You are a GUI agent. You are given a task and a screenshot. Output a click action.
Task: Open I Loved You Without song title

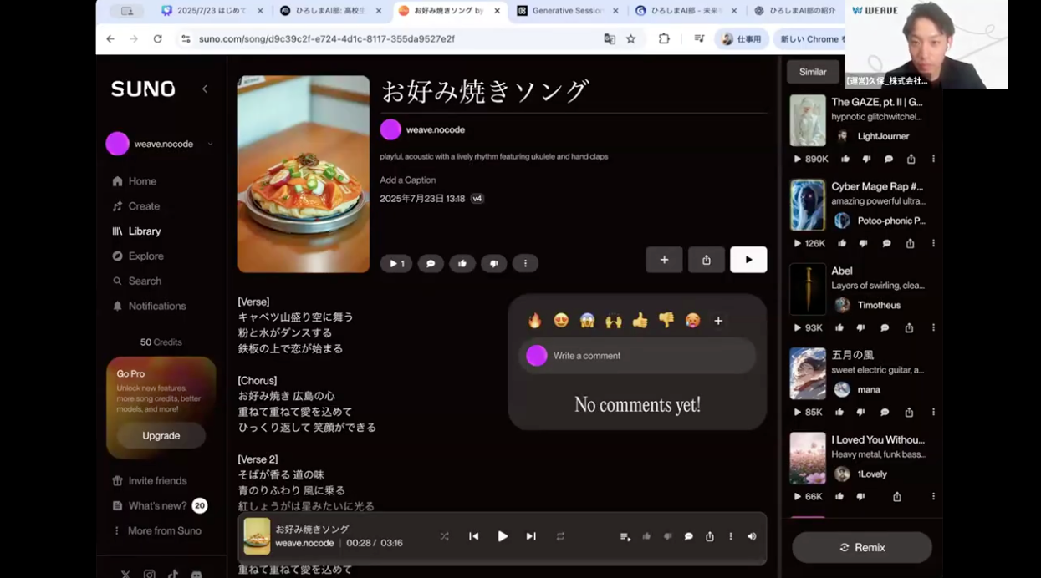pyautogui.click(x=878, y=439)
